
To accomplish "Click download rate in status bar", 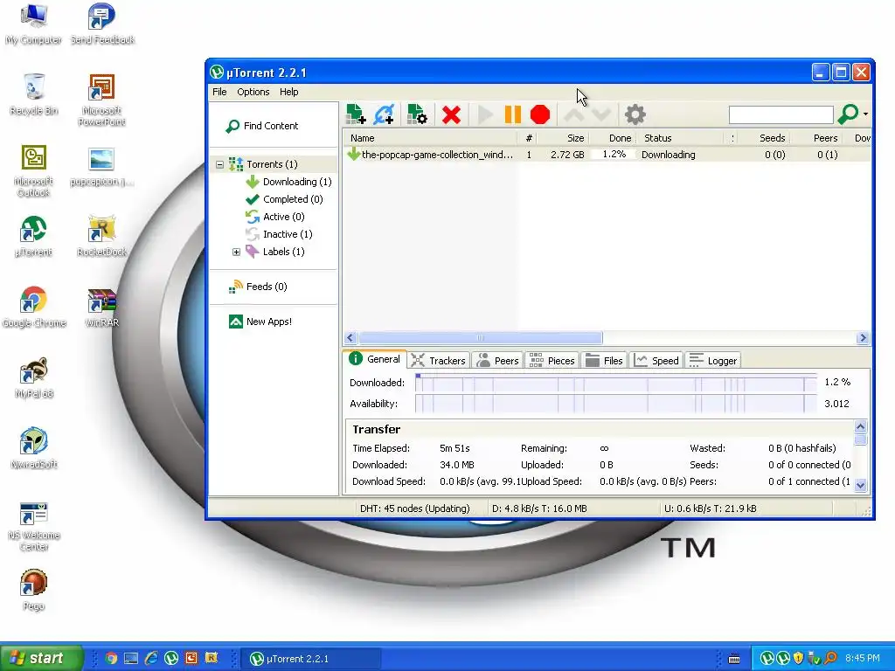I will pyautogui.click(x=539, y=508).
